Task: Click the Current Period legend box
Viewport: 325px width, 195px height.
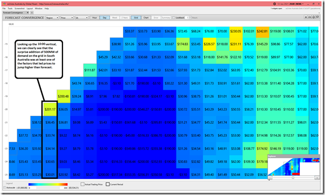Action: coord(108,184)
